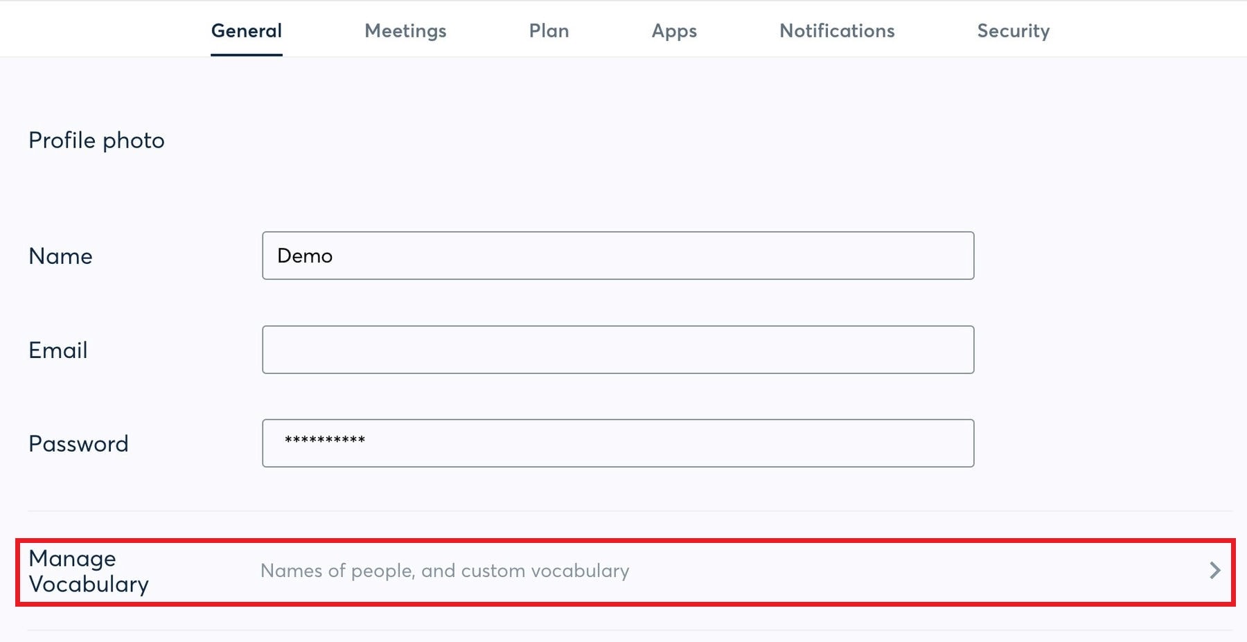Viewport: 1247px width, 642px height.
Task: Switch to the Plan tab
Action: [549, 30]
